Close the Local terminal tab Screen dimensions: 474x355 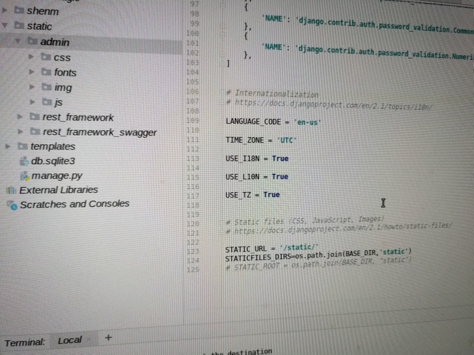coord(89,340)
